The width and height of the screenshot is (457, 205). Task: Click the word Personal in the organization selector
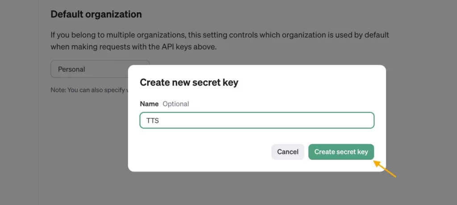pyautogui.click(x=71, y=69)
